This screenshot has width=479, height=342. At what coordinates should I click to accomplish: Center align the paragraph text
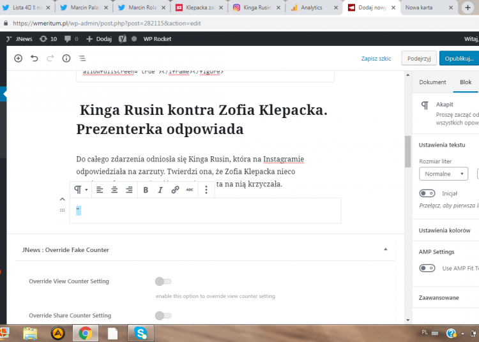click(114, 190)
